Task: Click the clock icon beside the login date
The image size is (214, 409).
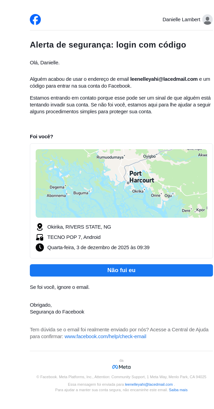Action: coord(40,247)
